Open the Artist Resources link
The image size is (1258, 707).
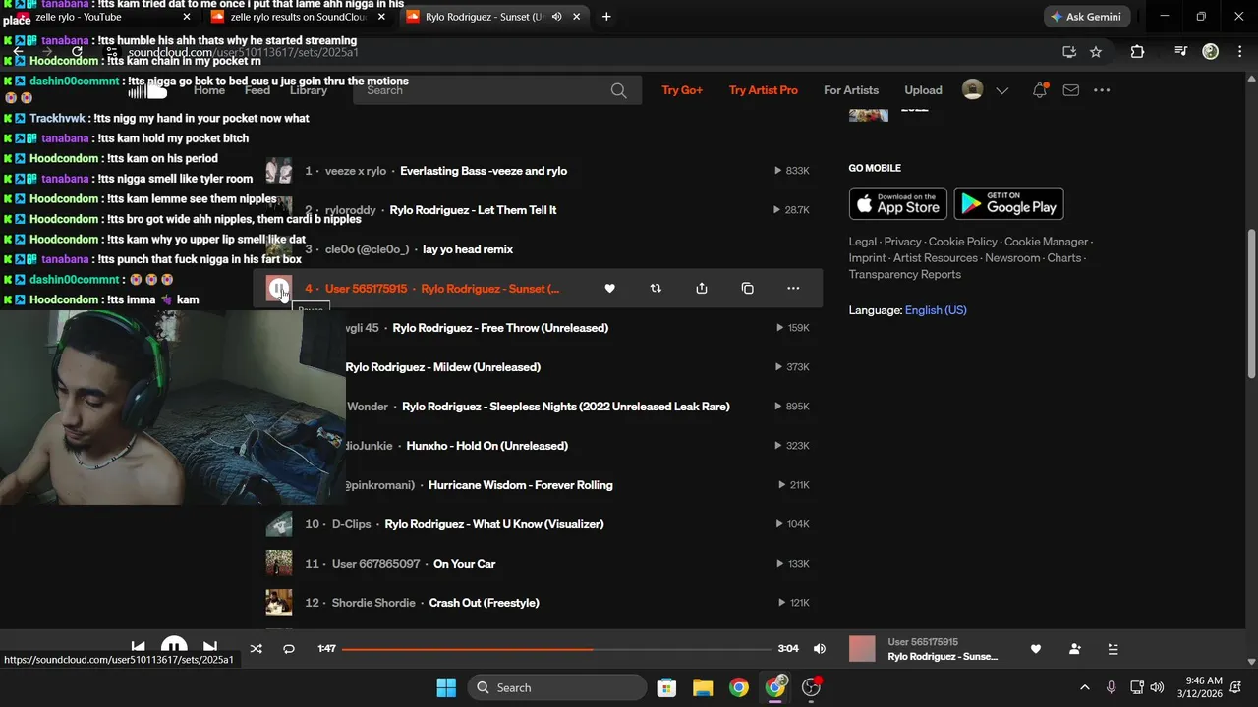pyautogui.click(x=936, y=258)
